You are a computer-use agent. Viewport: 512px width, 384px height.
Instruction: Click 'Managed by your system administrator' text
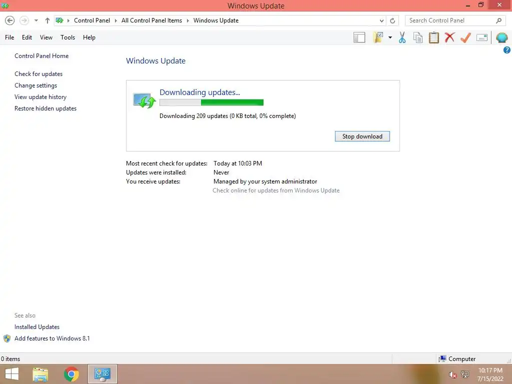[x=265, y=181]
